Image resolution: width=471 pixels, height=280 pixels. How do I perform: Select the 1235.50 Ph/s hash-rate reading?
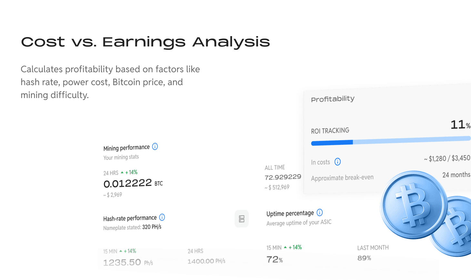click(x=122, y=262)
